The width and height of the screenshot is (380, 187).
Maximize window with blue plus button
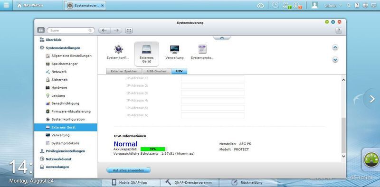[333, 22]
